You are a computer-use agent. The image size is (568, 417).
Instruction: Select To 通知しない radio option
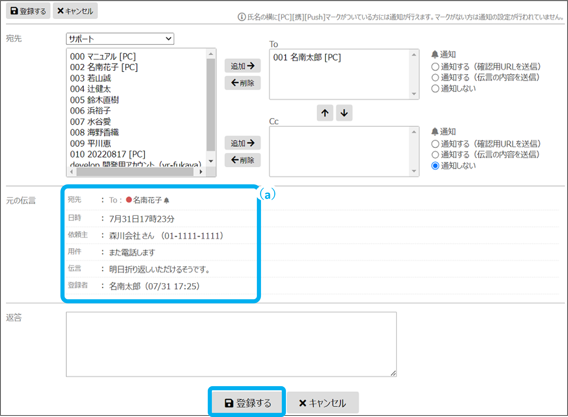(435, 89)
